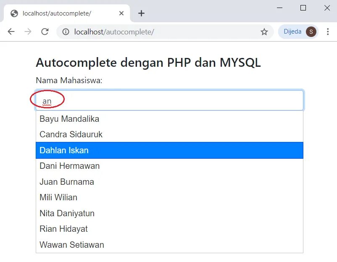Focus the Nama Mahasiswa input field
The image size is (337, 262).
point(169,100)
